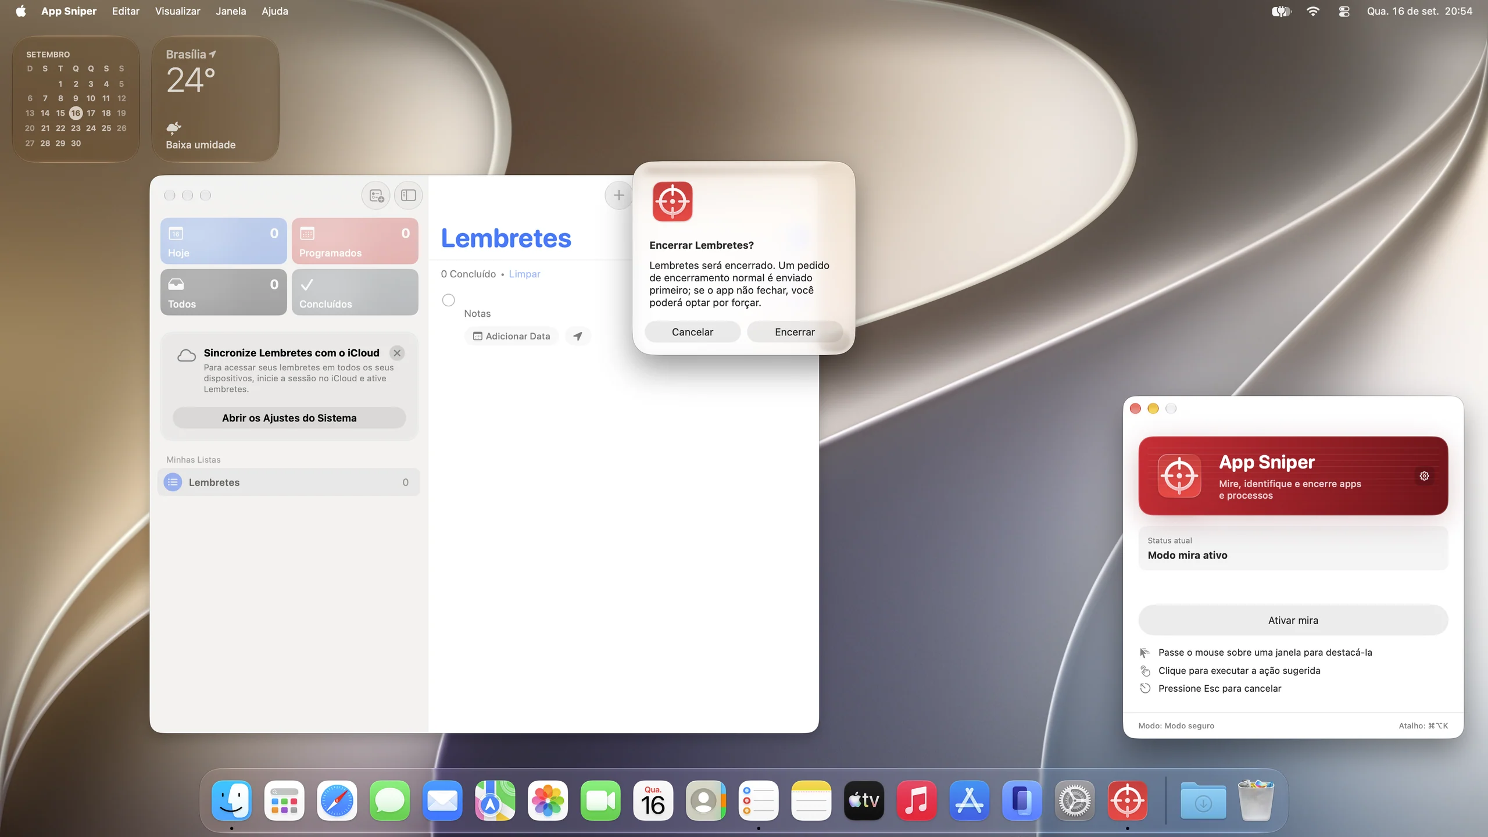The width and height of the screenshot is (1488, 837).
Task: Click Abrir os Ajustes do Sistema
Action: pos(289,418)
